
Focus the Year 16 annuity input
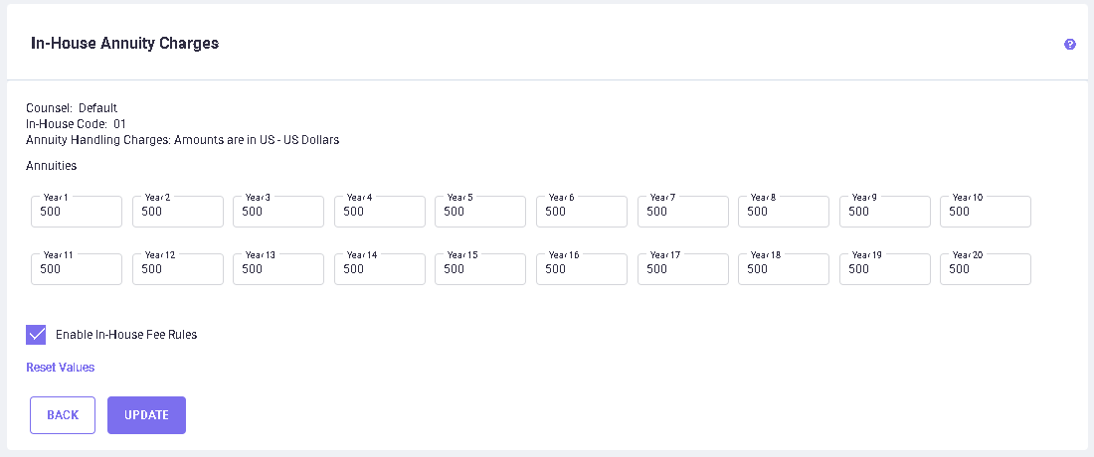pos(582,269)
